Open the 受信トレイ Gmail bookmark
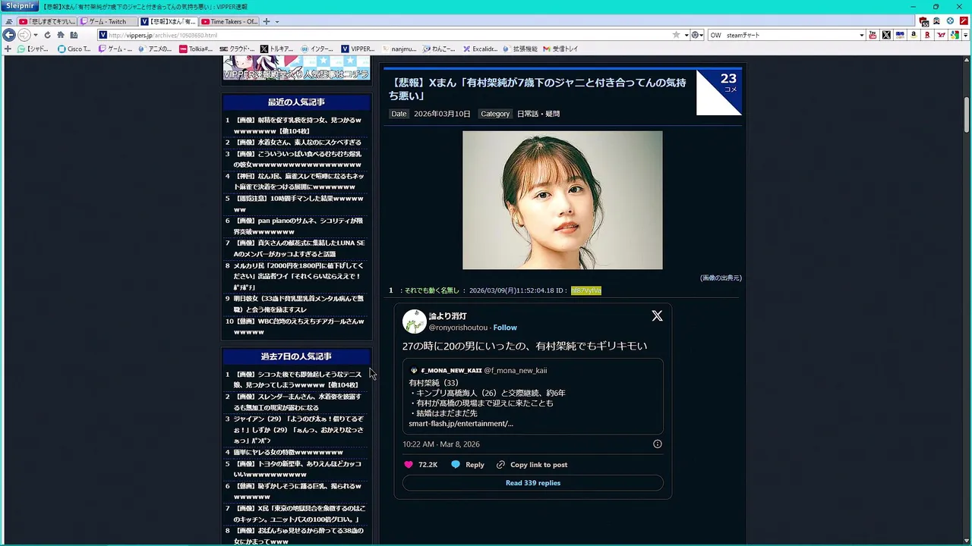This screenshot has width=972, height=546. coord(560,49)
